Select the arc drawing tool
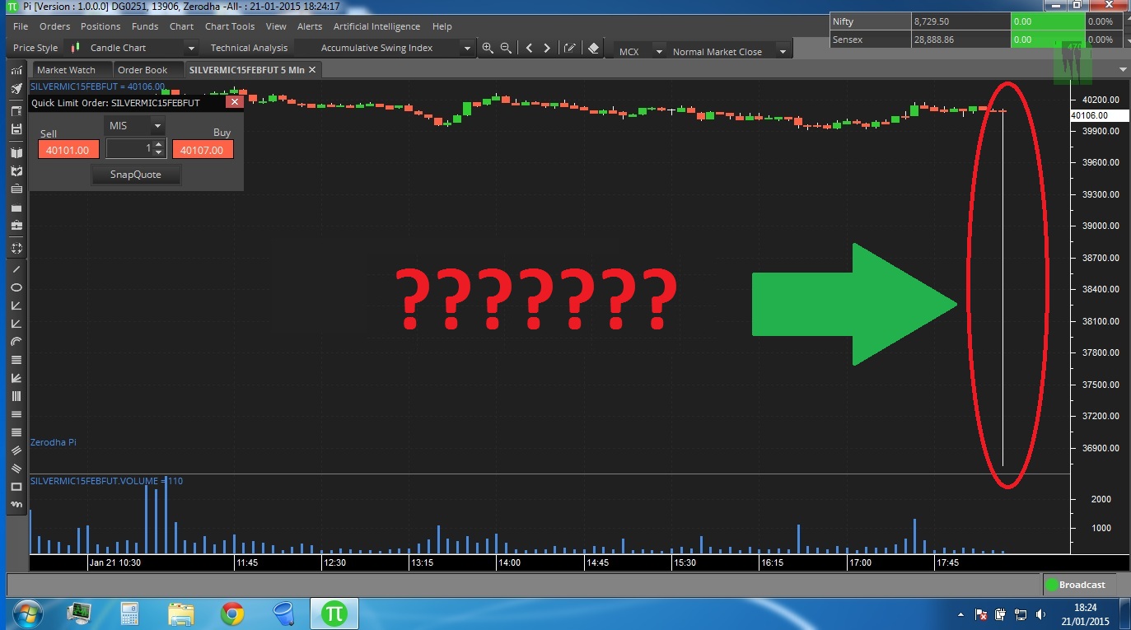Image resolution: width=1131 pixels, height=630 pixels. (16, 342)
